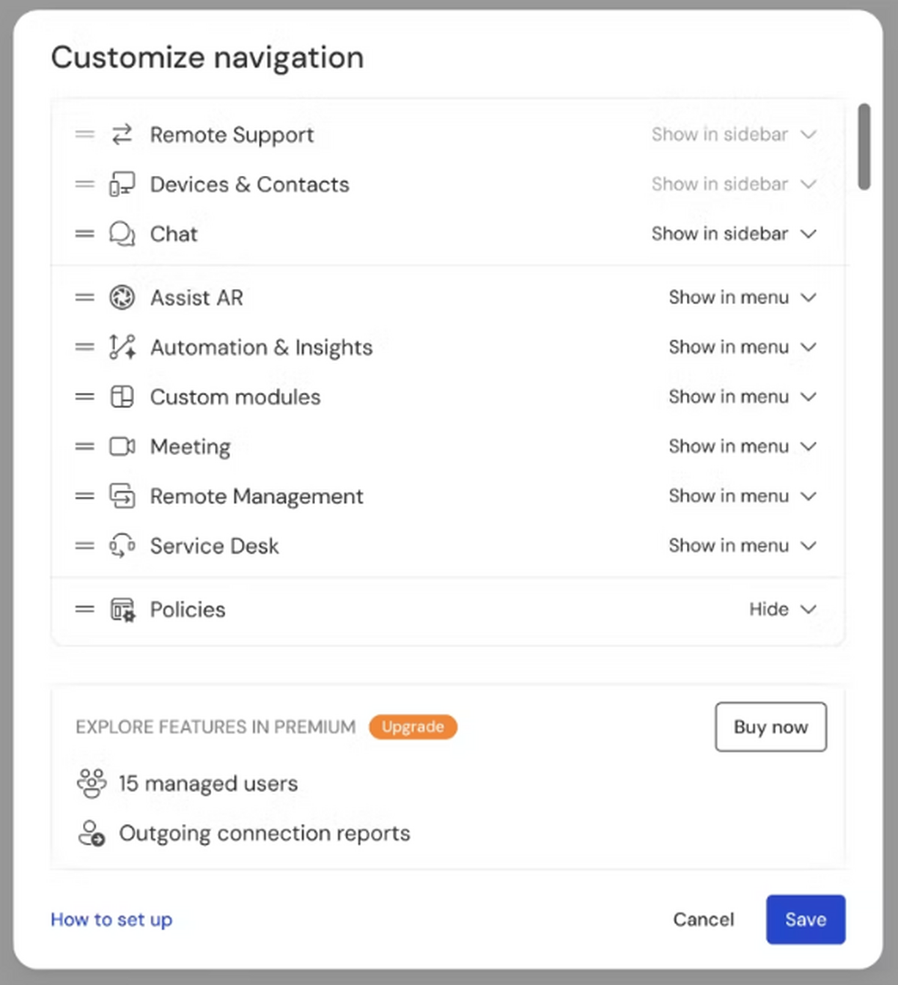
Task: Click the Remote Support label
Action: (232, 135)
